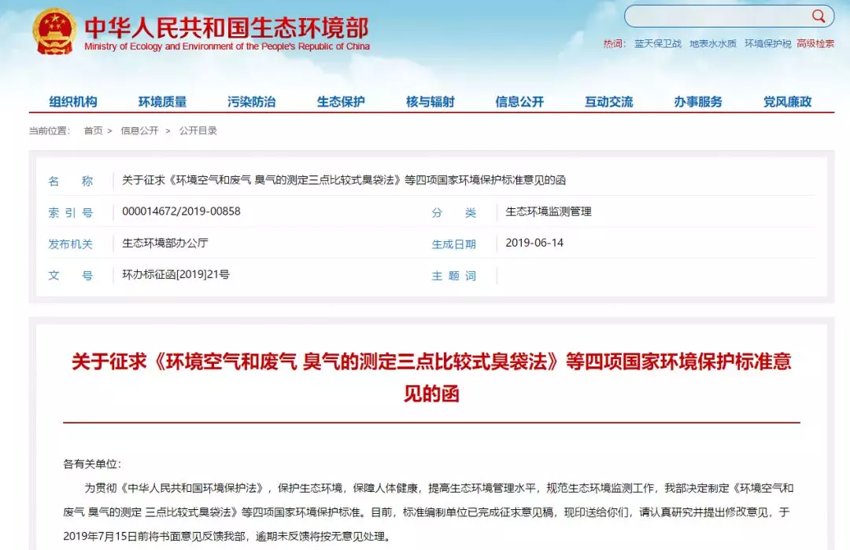Viewport: 850px width, 550px height.
Task: Open the 环境保护税 hot word link
Action: (768, 44)
